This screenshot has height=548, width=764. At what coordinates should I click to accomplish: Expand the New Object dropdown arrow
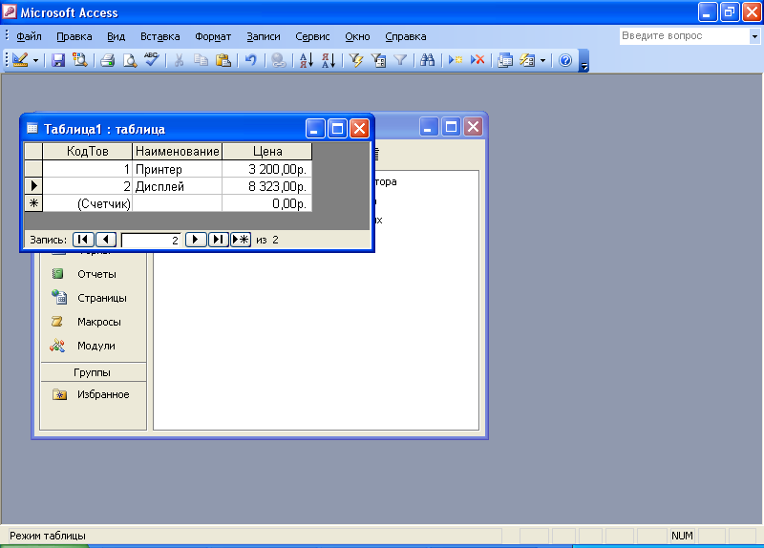click(542, 60)
